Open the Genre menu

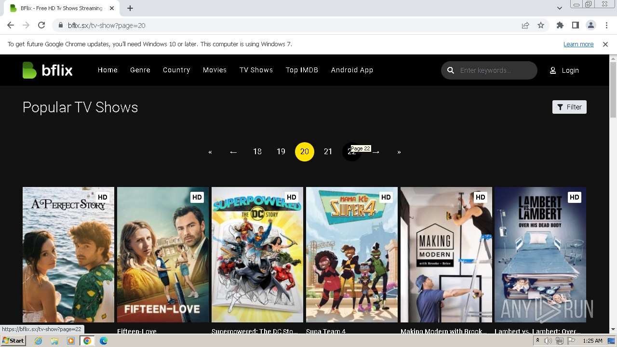[140, 70]
